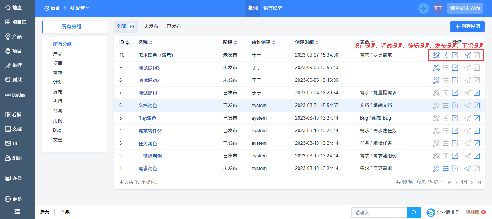Expand the AI 配置 breadcrumb dropdown
This screenshot has height=219, width=492.
[x=79, y=8]
